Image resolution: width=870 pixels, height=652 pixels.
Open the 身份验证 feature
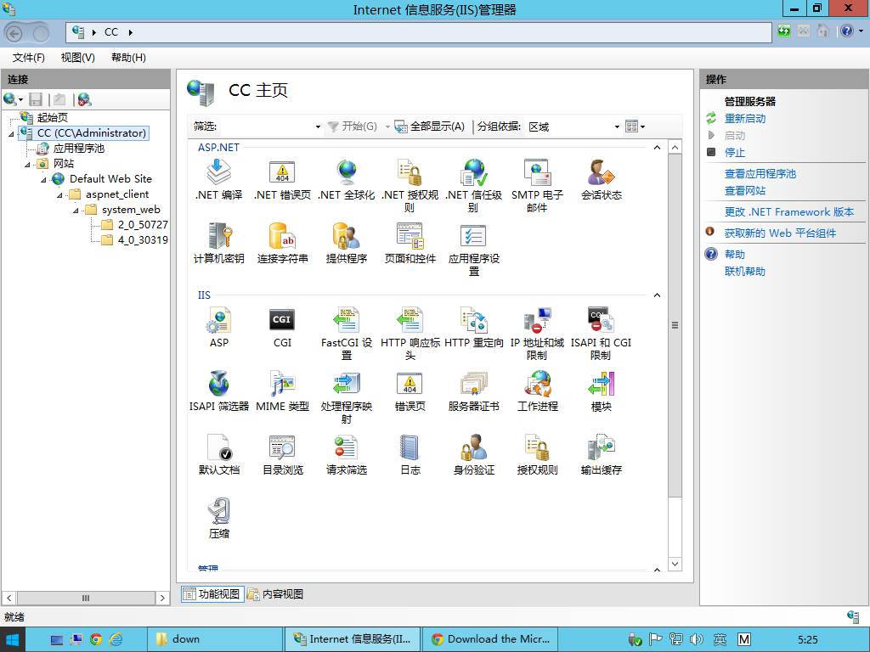click(474, 455)
